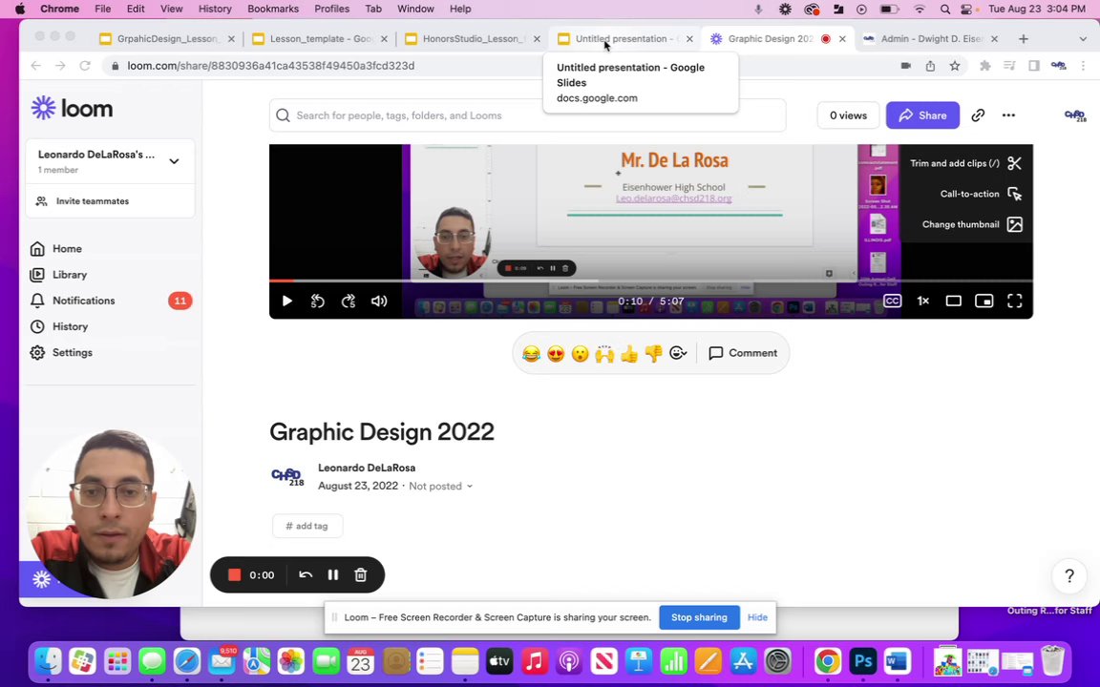
Task: Switch to HonorsStudio_Lesson tab
Action: pos(474,39)
